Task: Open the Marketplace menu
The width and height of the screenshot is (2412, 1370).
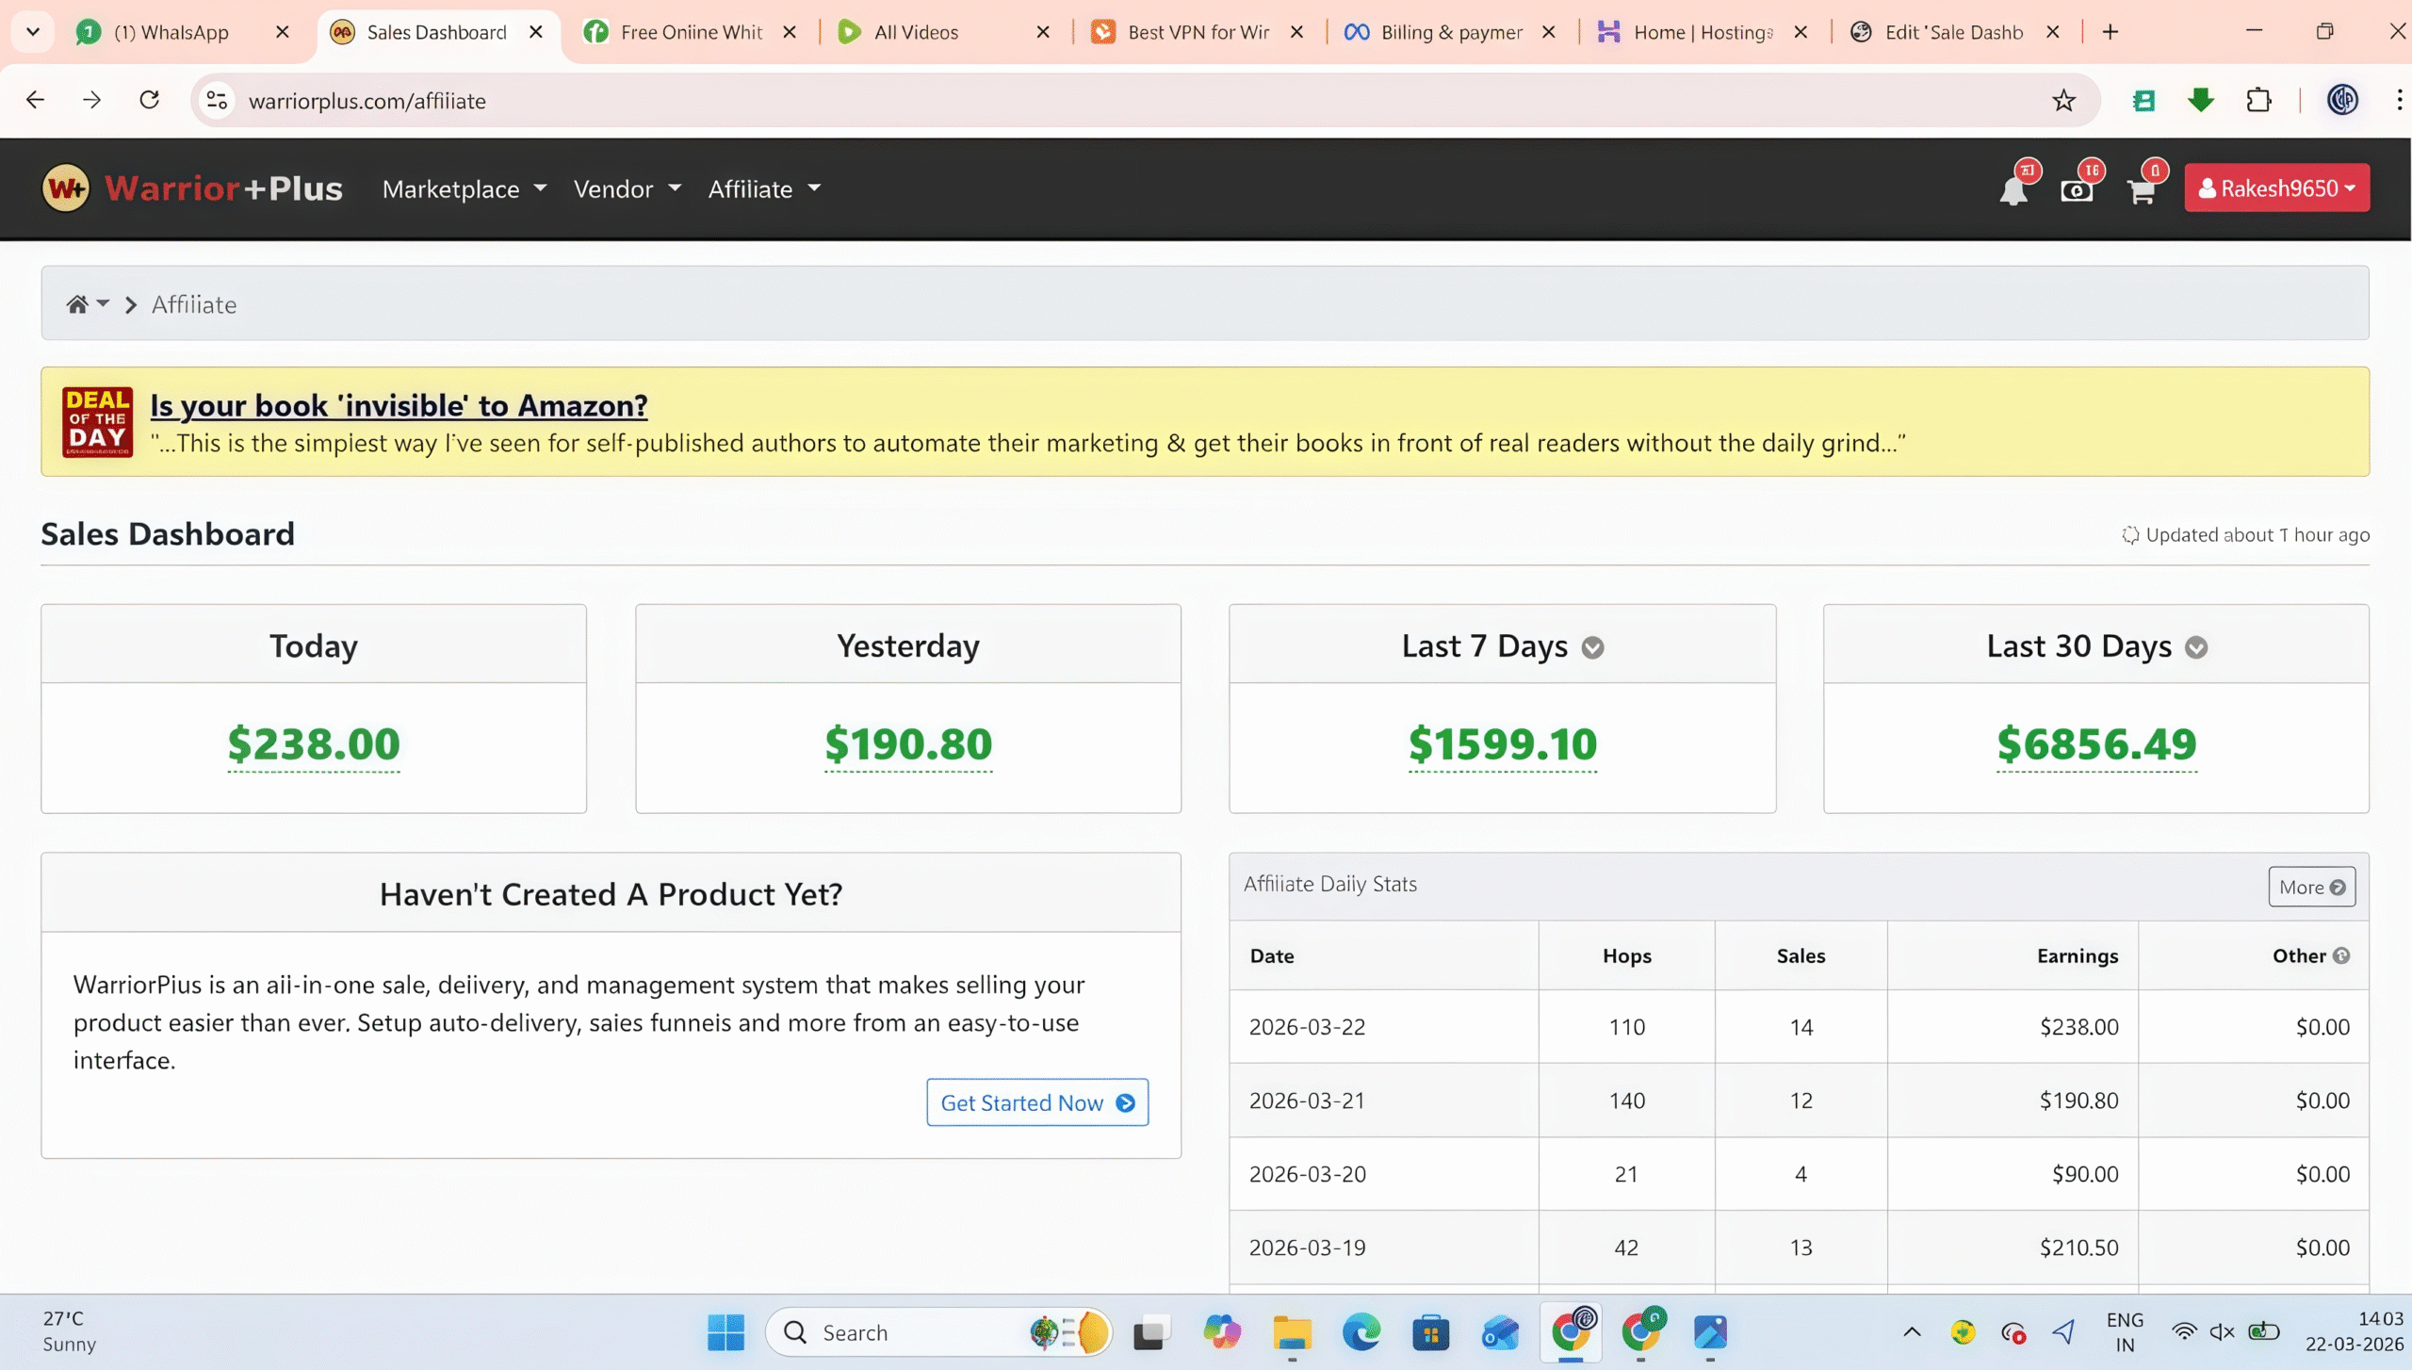Action: coord(464,188)
